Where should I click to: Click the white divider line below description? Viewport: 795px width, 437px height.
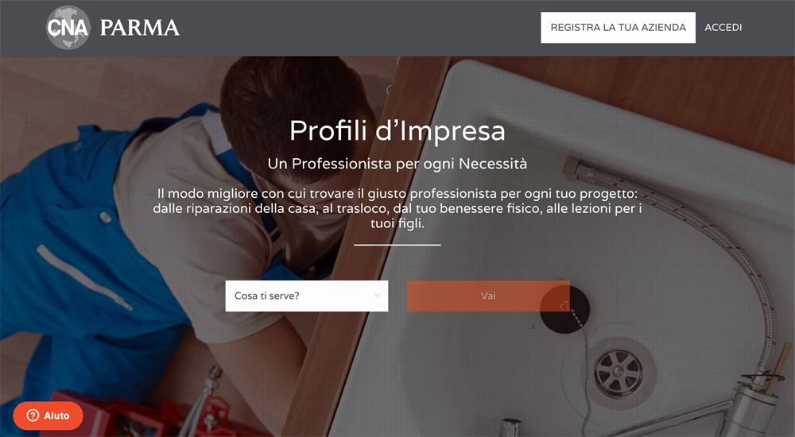point(397,245)
